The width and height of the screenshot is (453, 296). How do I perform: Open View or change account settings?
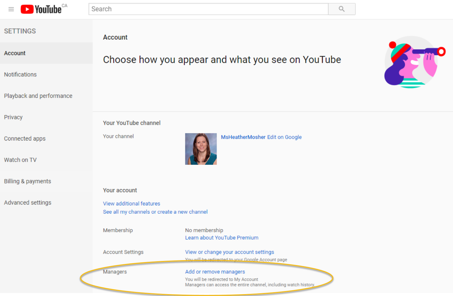230,252
